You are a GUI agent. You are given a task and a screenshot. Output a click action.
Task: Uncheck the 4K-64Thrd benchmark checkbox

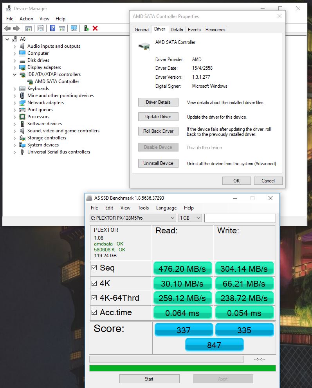point(94,298)
